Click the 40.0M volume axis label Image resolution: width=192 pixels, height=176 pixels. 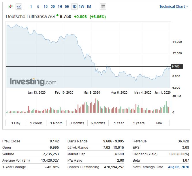(x=177, y=96)
